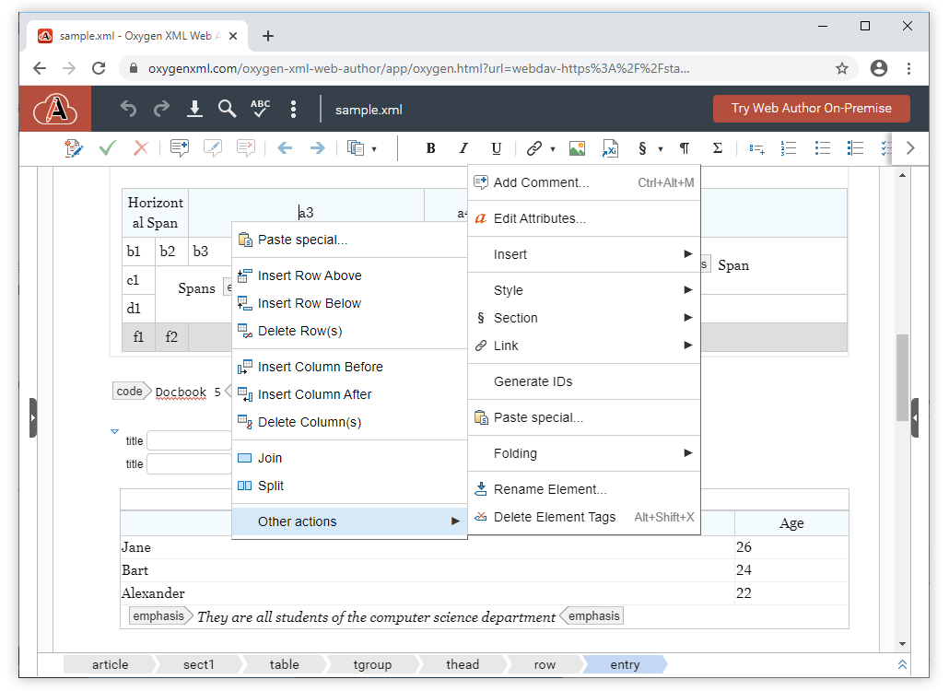Select Delete Row(s) menu entry

349,331
